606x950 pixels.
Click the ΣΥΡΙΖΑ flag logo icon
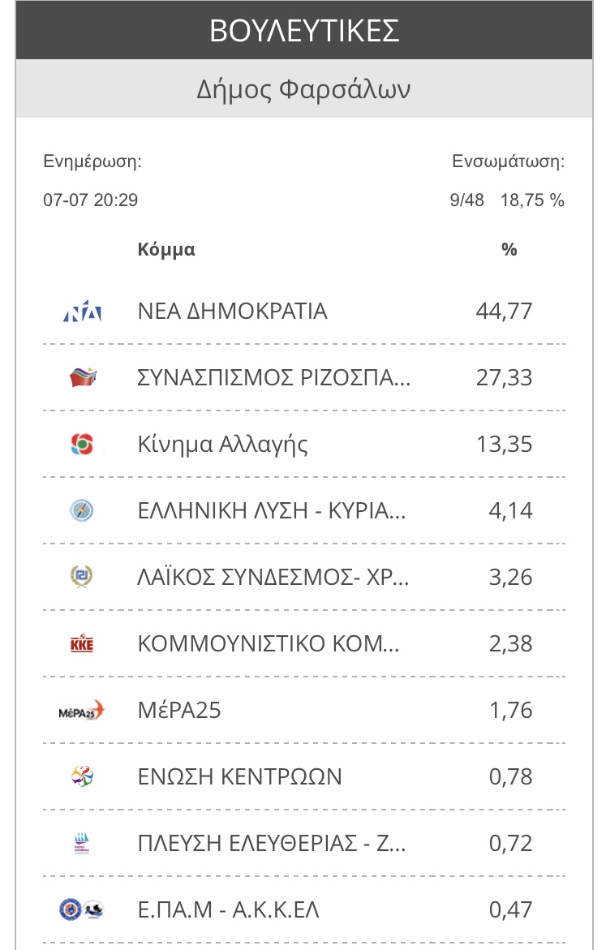click(83, 377)
